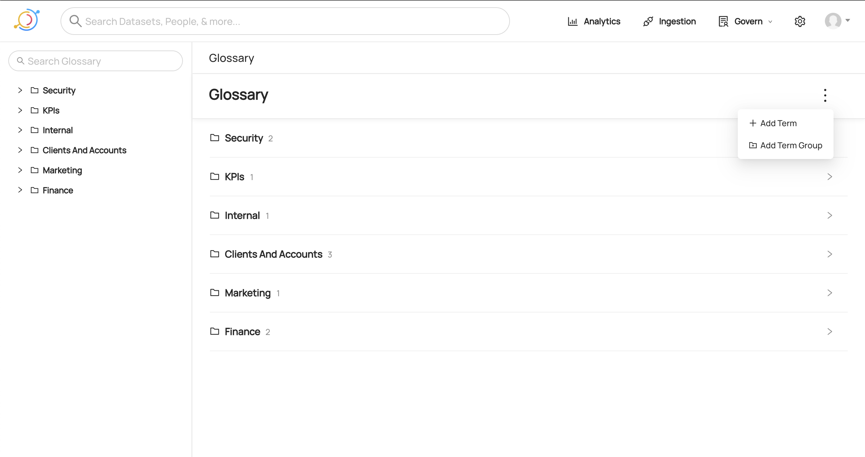The height and width of the screenshot is (457, 865).
Task: Select Internal in the sidebar tree
Action: [58, 130]
